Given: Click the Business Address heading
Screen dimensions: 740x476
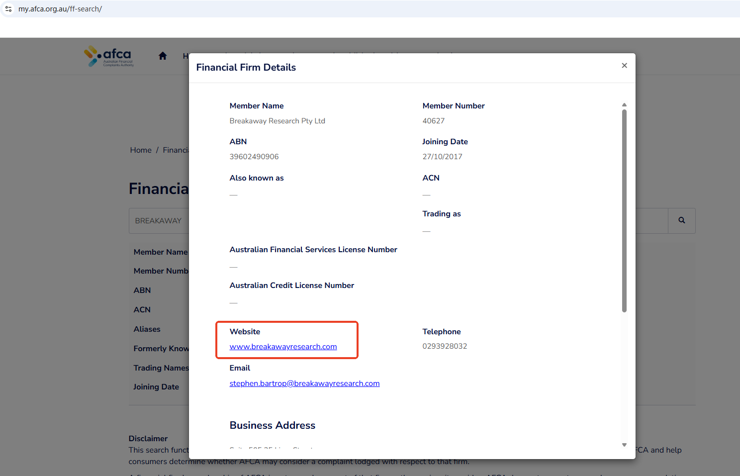Looking at the screenshot, I should point(273,425).
